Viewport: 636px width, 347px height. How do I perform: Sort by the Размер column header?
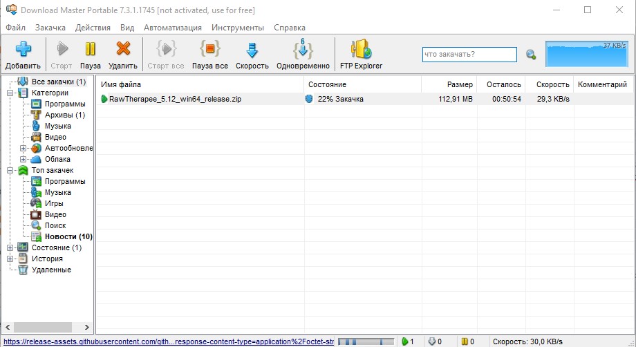click(449, 85)
